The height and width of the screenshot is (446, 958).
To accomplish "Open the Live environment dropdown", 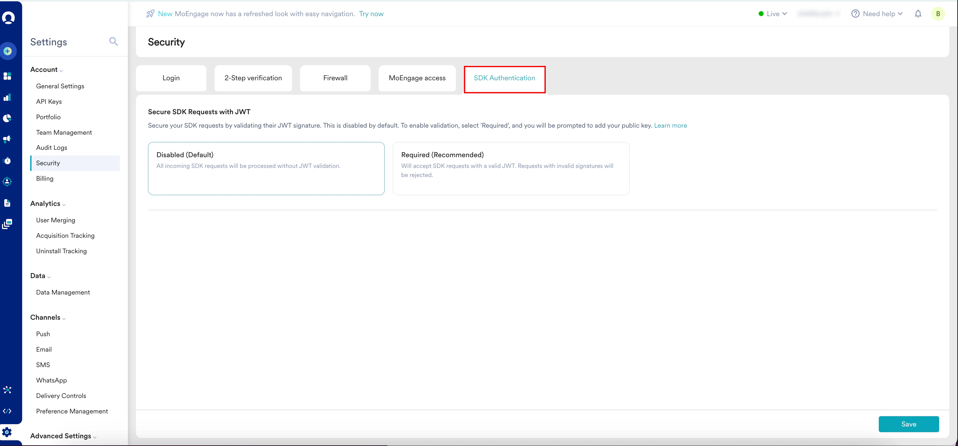I will click(x=773, y=14).
